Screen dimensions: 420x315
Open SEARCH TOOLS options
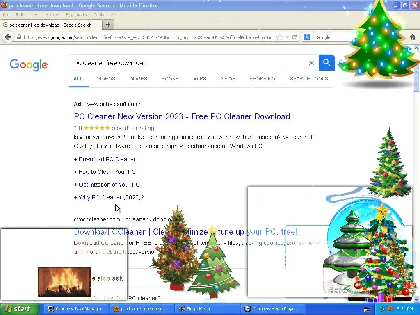(309, 79)
